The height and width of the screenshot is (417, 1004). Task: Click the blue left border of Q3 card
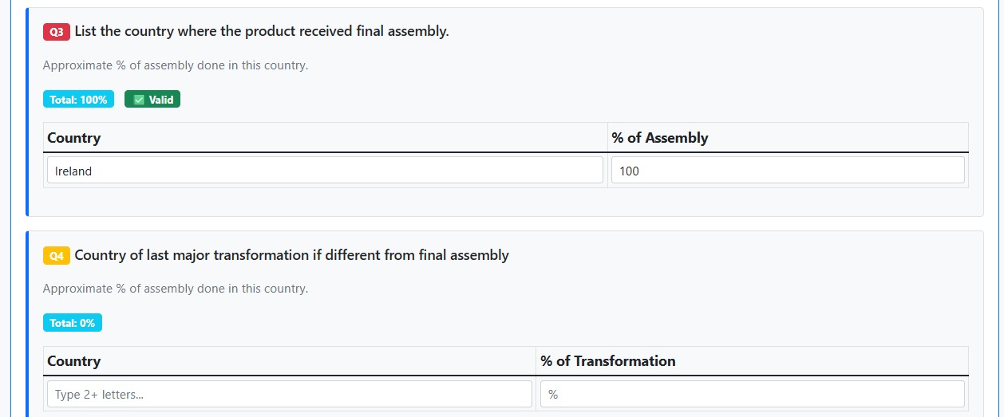click(x=27, y=112)
